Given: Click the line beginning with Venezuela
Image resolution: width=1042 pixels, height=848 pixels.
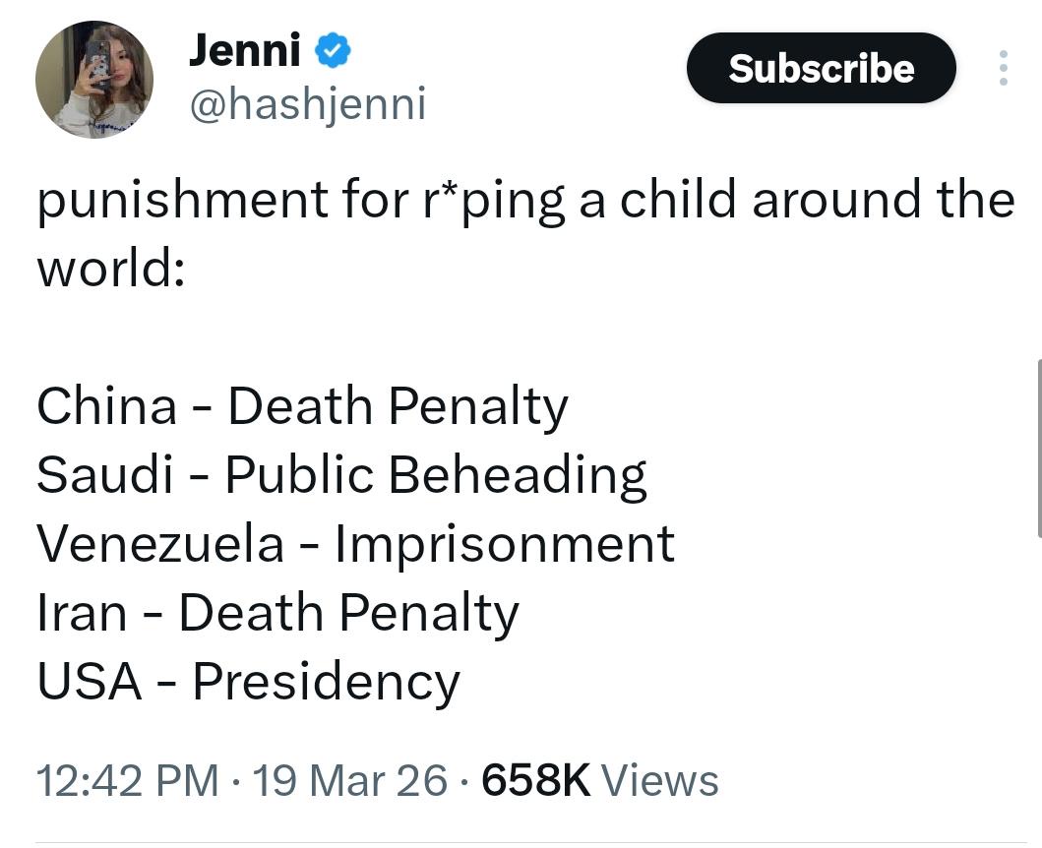Looking at the screenshot, I should (355, 544).
